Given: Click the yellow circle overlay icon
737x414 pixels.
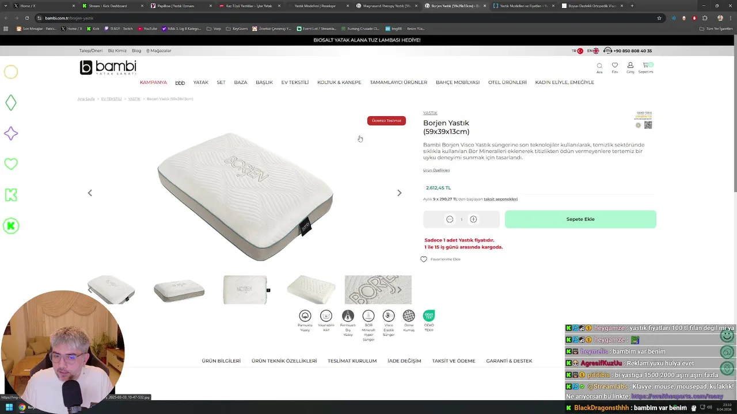Looking at the screenshot, I should pos(11,72).
